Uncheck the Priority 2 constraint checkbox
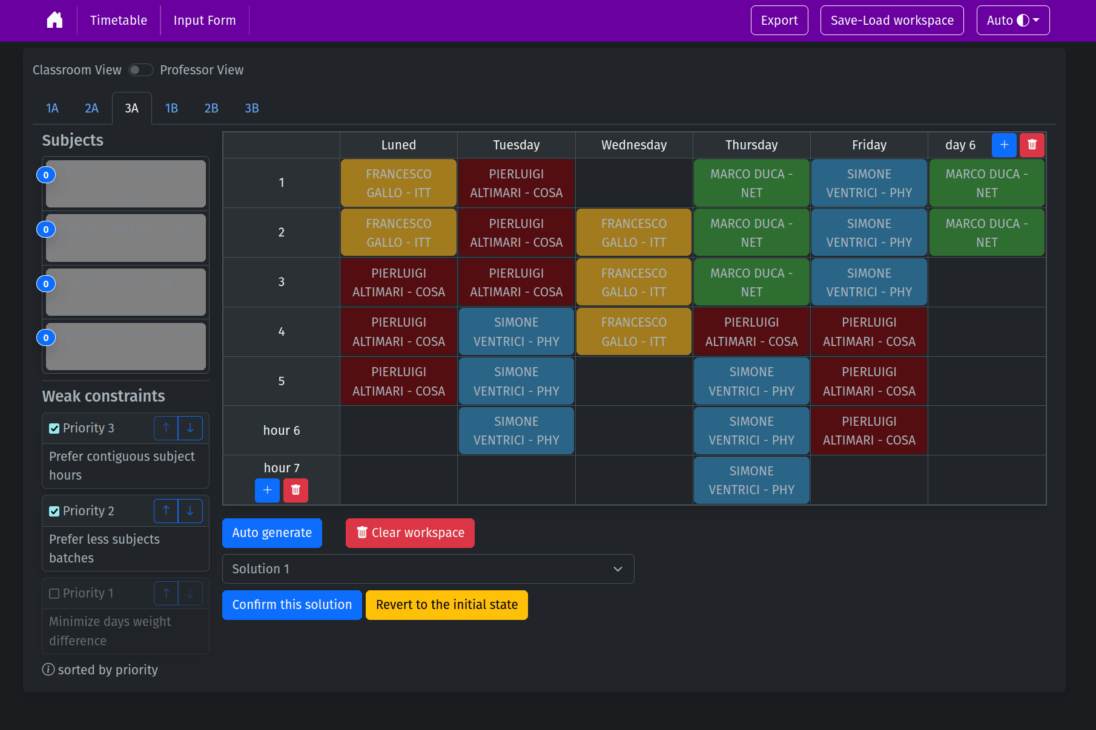Screen dimensions: 1096x730 (54, 511)
